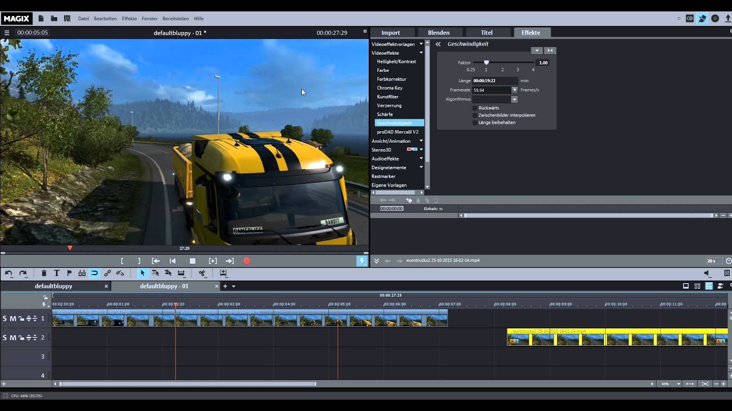Open Eigene Vorlagen entry
The height and width of the screenshot is (411, 732).
click(x=389, y=185)
